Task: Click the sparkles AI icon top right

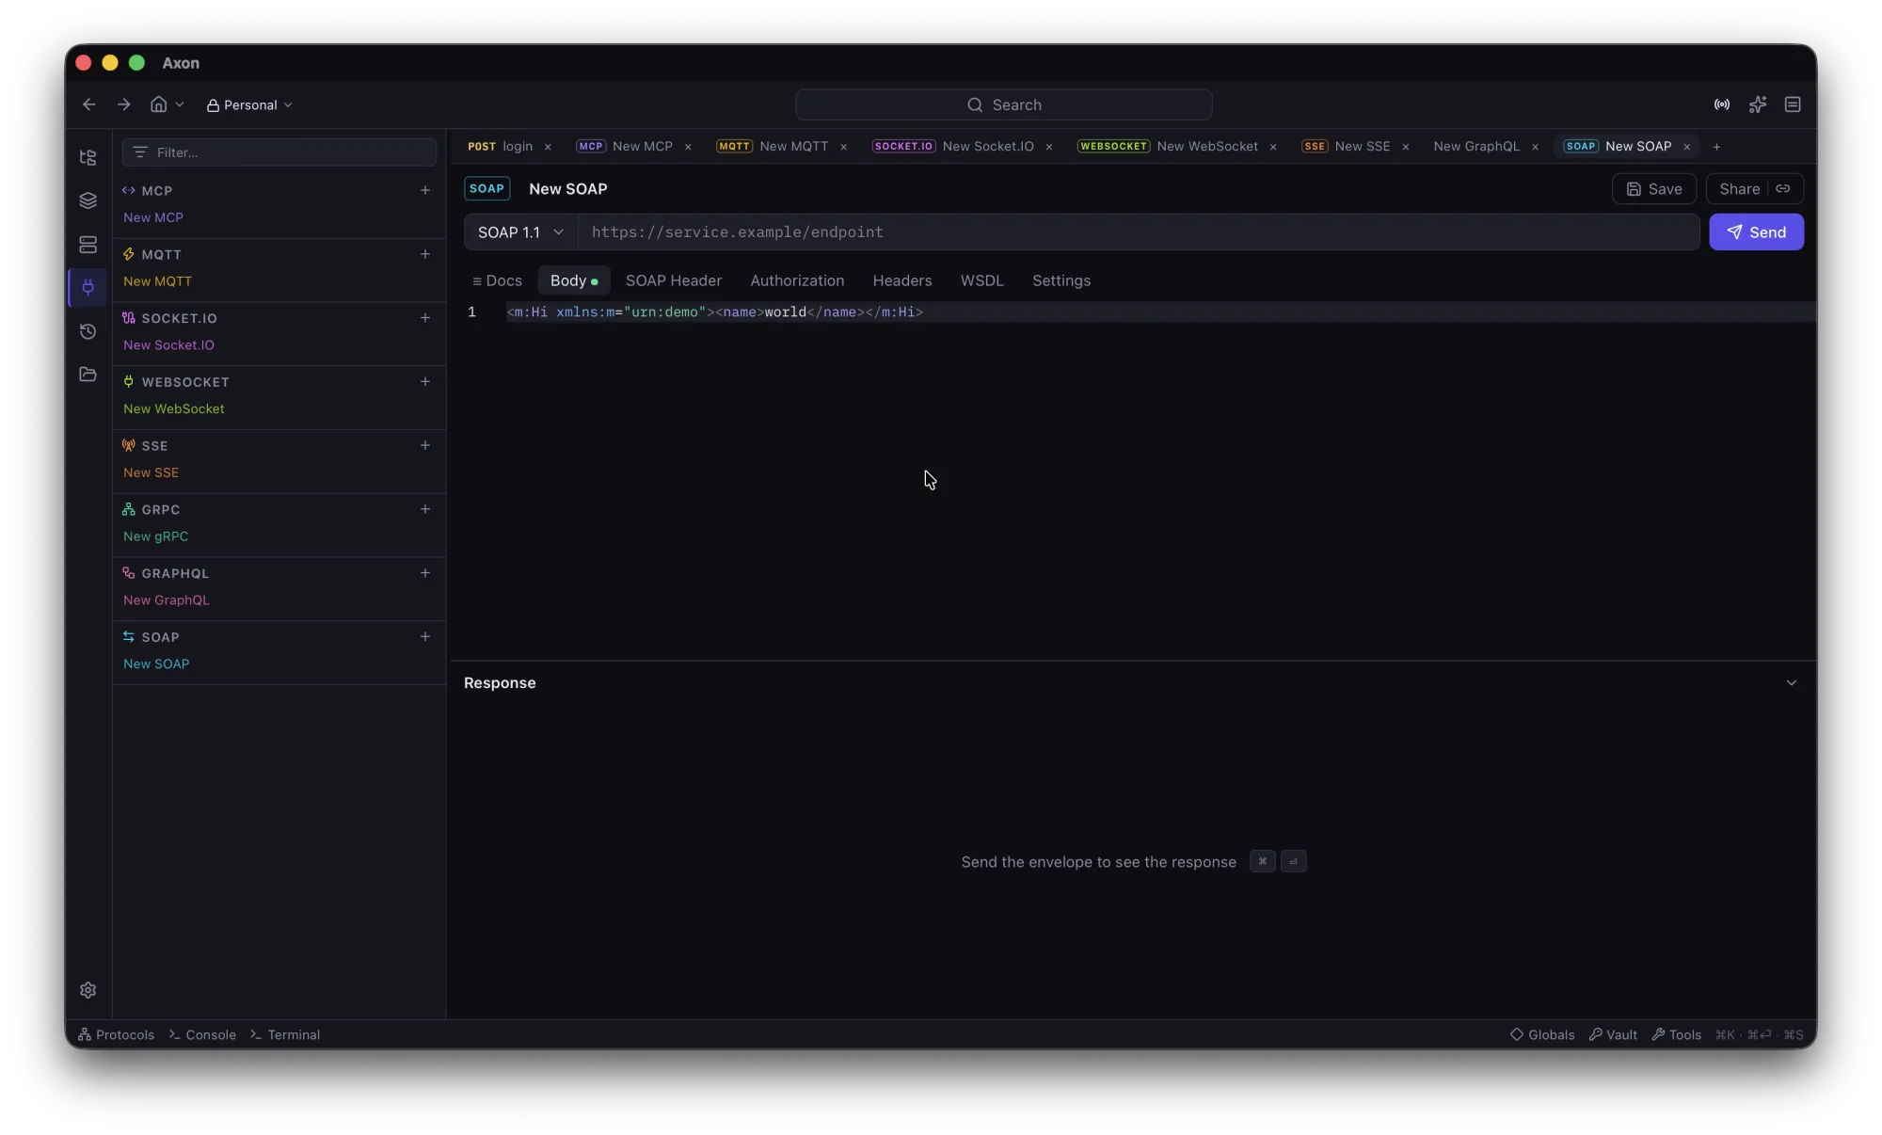Action: point(1757,104)
